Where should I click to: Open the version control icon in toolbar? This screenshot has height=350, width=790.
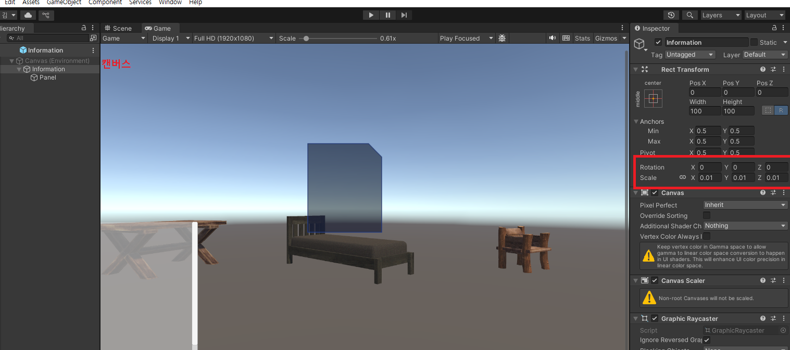46,15
